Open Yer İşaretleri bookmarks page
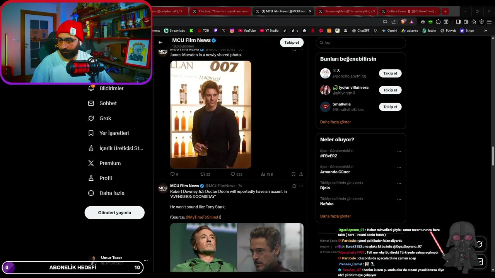 tap(109, 133)
